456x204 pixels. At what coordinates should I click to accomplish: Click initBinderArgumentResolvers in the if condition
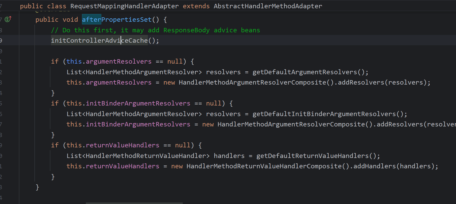138,103
